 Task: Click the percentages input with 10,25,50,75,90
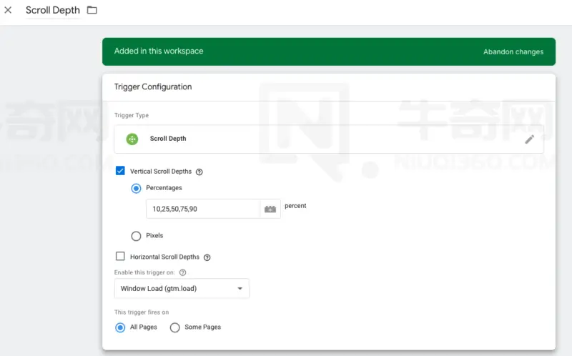pyautogui.click(x=203, y=209)
